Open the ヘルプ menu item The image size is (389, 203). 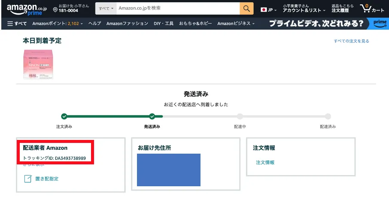(x=95, y=24)
